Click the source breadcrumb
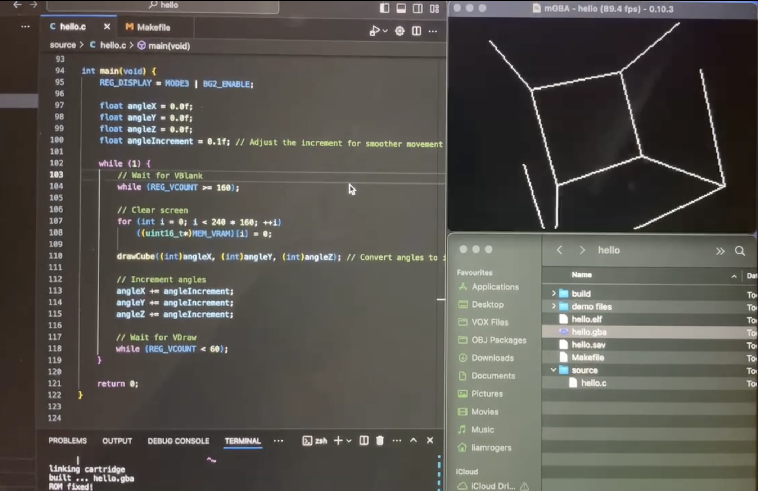This screenshot has width=758, height=491. pos(63,45)
